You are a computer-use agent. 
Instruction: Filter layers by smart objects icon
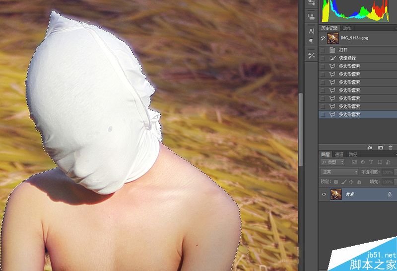click(388, 162)
